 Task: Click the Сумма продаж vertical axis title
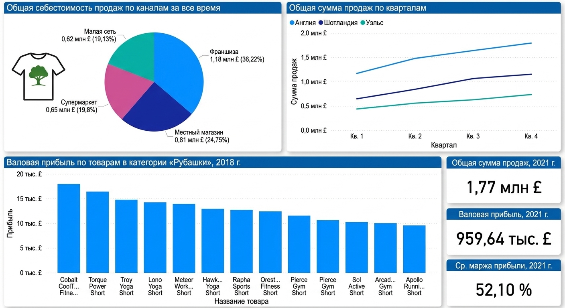(x=294, y=82)
